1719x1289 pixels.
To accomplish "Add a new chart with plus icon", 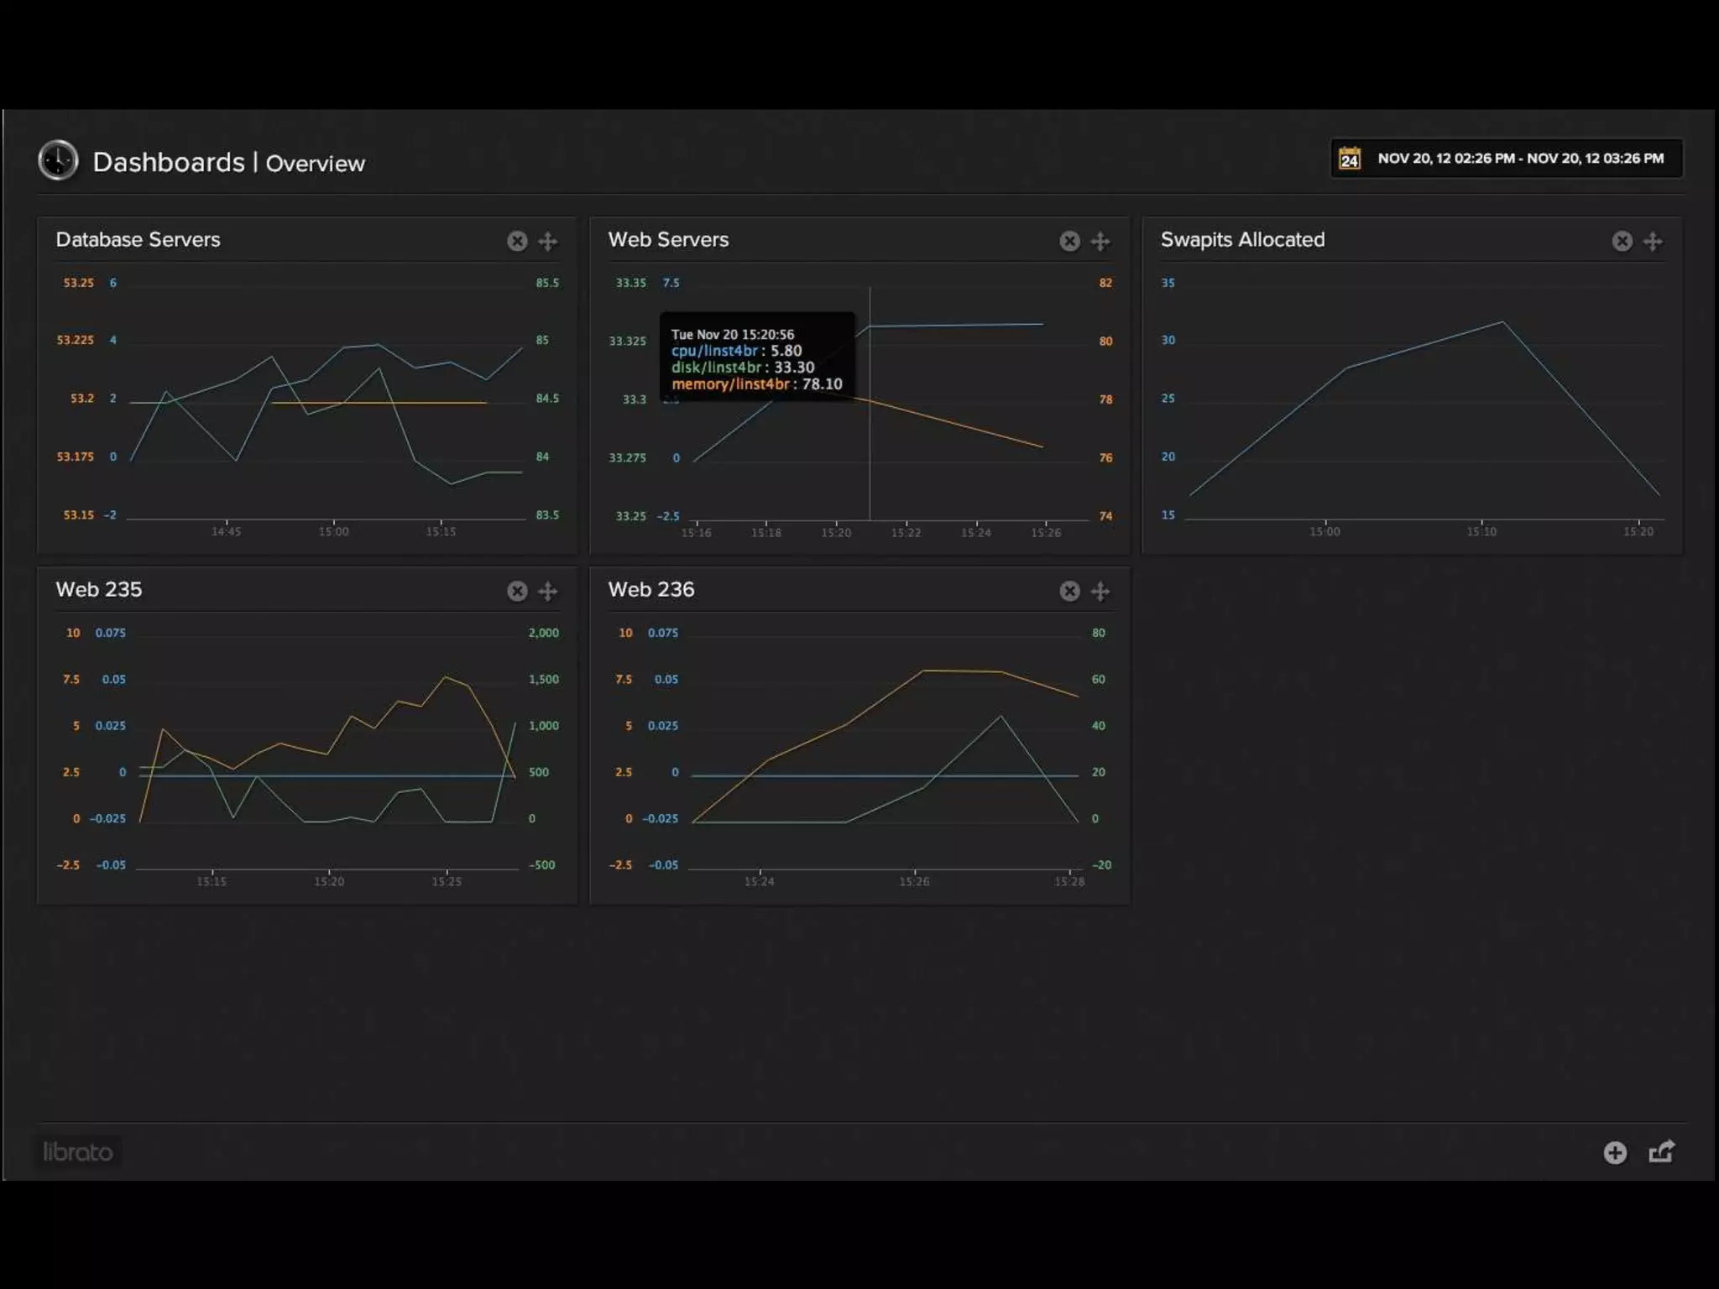I will pos(1615,1152).
